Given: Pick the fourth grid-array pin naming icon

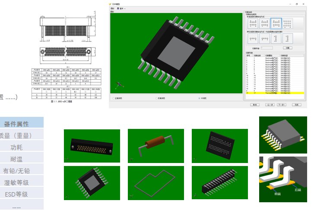Looking at the screenshot, I should coord(288,23).
